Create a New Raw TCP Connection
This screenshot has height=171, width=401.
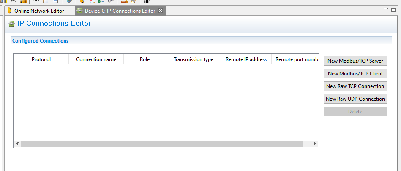coord(355,86)
